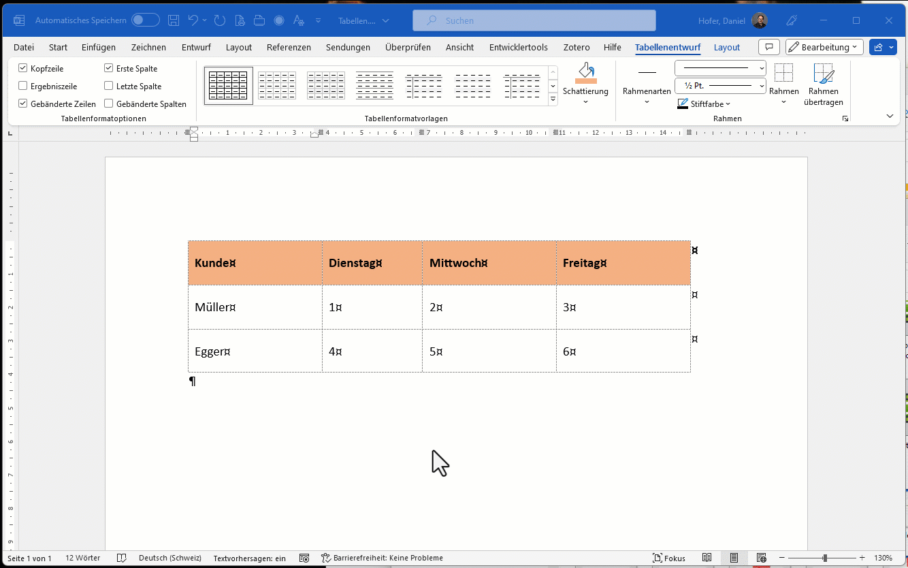Click the undo arrow icon

point(193,20)
